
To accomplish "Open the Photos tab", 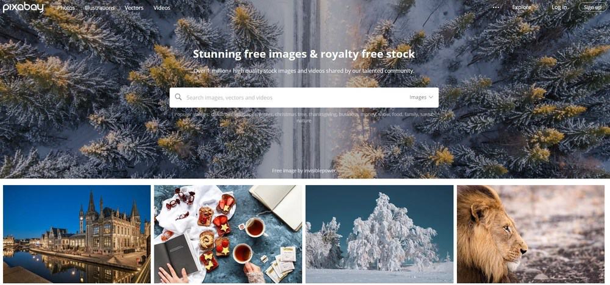I will [66, 8].
